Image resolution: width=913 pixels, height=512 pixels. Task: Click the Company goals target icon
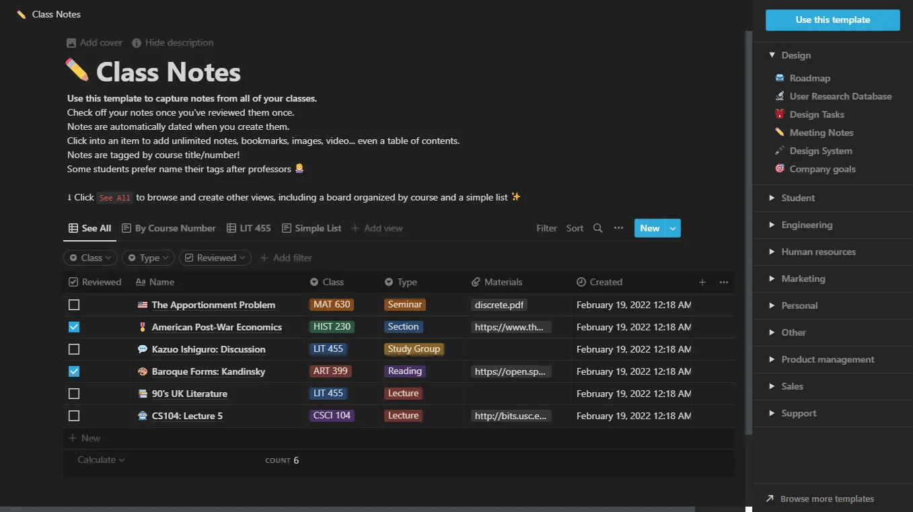point(780,169)
